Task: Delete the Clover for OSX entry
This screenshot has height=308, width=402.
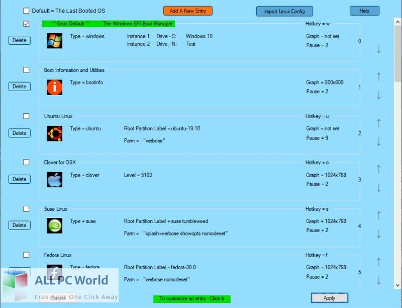Action: [20, 179]
